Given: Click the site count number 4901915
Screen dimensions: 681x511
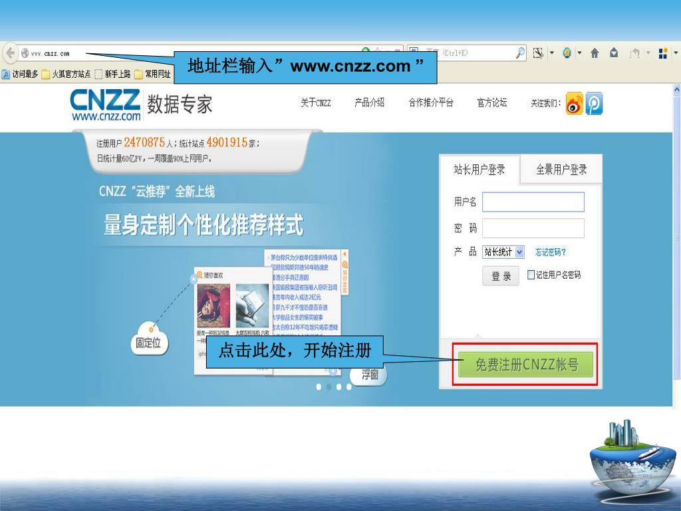Looking at the screenshot, I should (227, 142).
